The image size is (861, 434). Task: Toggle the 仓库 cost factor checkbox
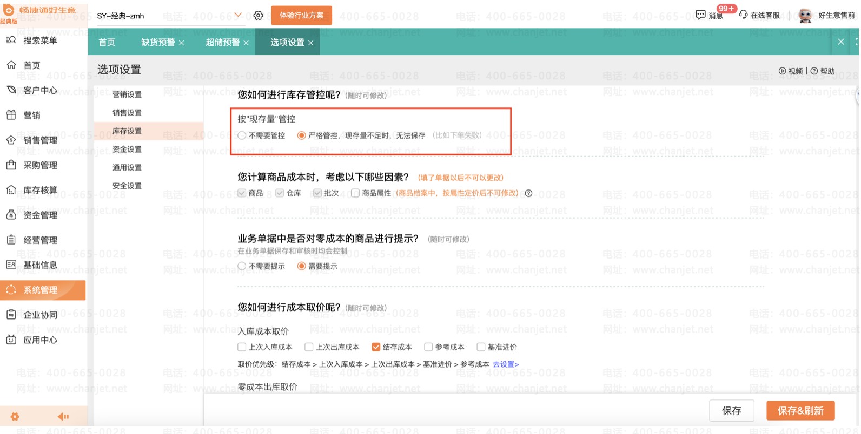click(x=280, y=193)
